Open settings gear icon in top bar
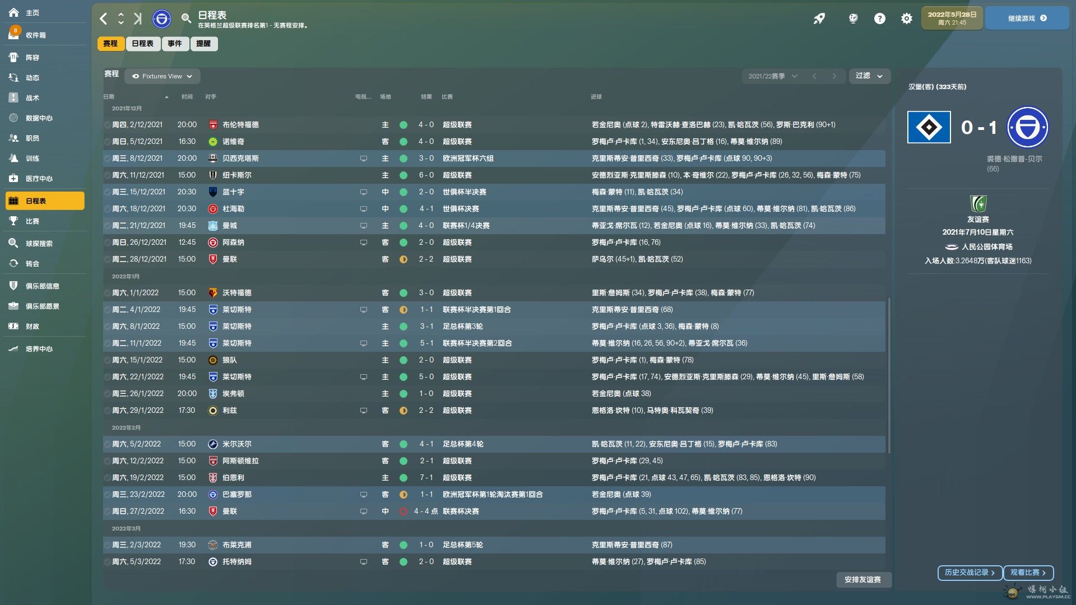The width and height of the screenshot is (1076, 605). coord(907,18)
